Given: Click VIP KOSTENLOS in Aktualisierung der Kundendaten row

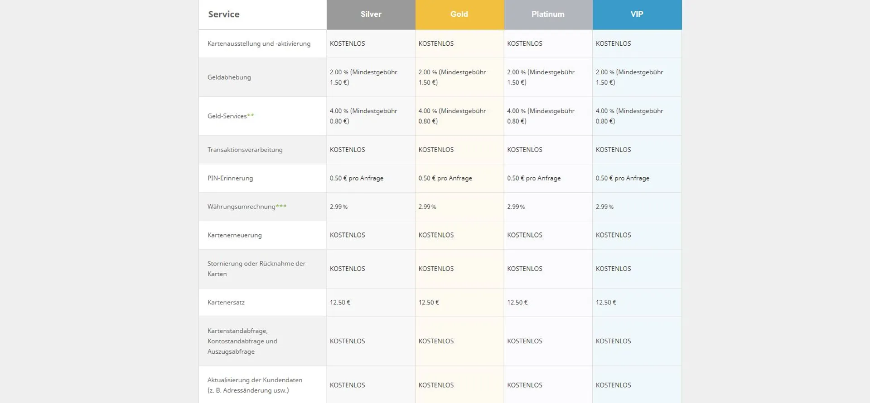Looking at the screenshot, I should (613, 385).
